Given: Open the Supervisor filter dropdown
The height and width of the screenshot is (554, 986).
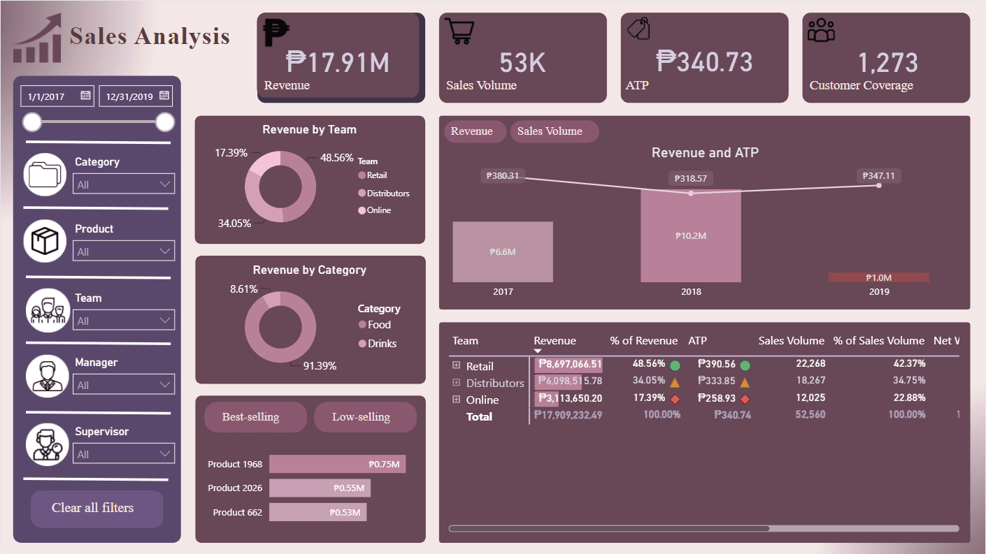Looking at the screenshot, I should pyautogui.click(x=124, y=454).
